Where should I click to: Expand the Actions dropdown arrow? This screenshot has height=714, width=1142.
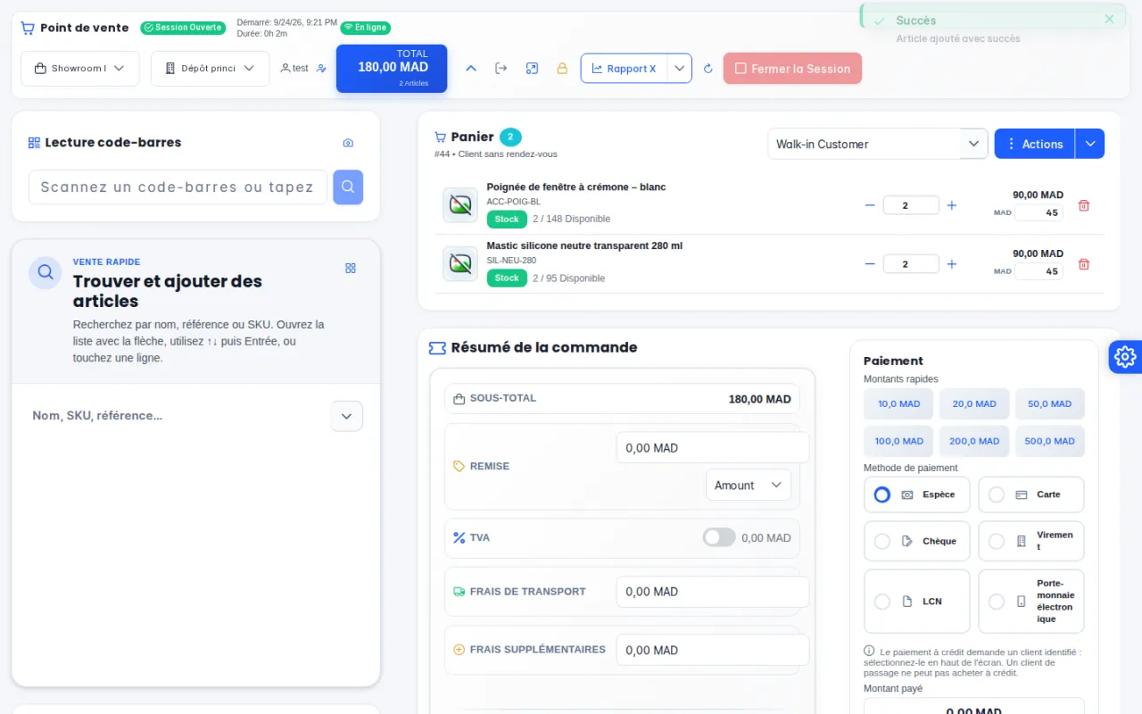1089,144
